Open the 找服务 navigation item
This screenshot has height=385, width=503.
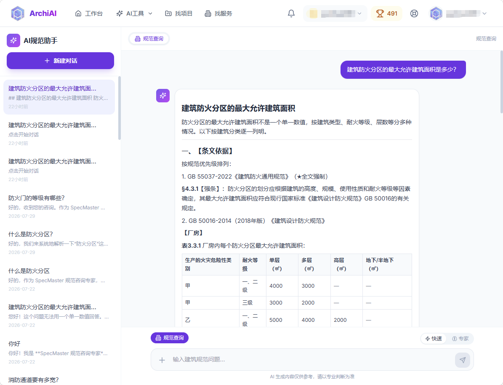click(218, 13)
